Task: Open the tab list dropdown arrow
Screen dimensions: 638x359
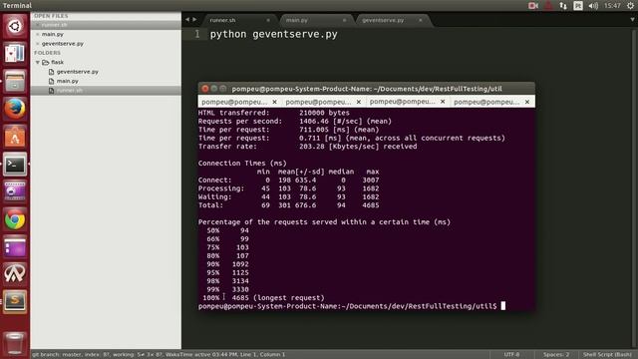Action: (x=632, y=20)
